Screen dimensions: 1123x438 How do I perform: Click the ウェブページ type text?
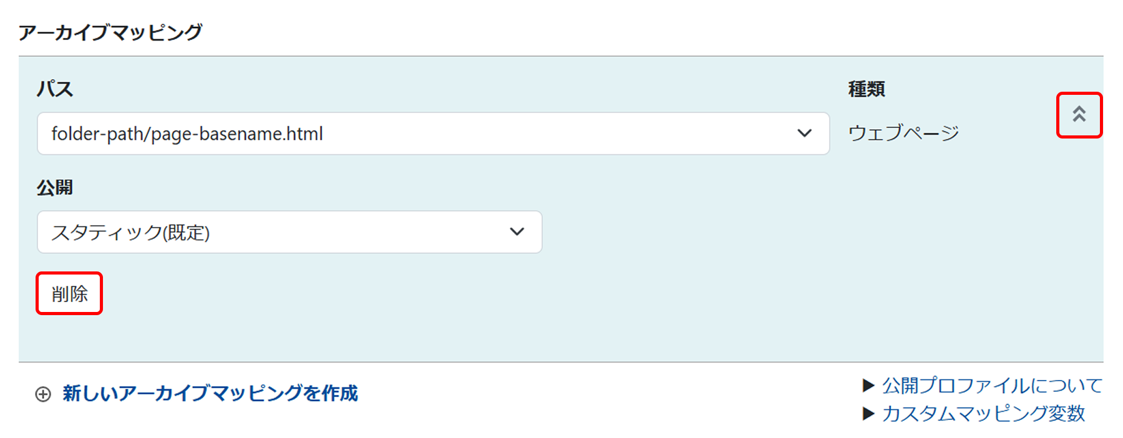[903, 133]
